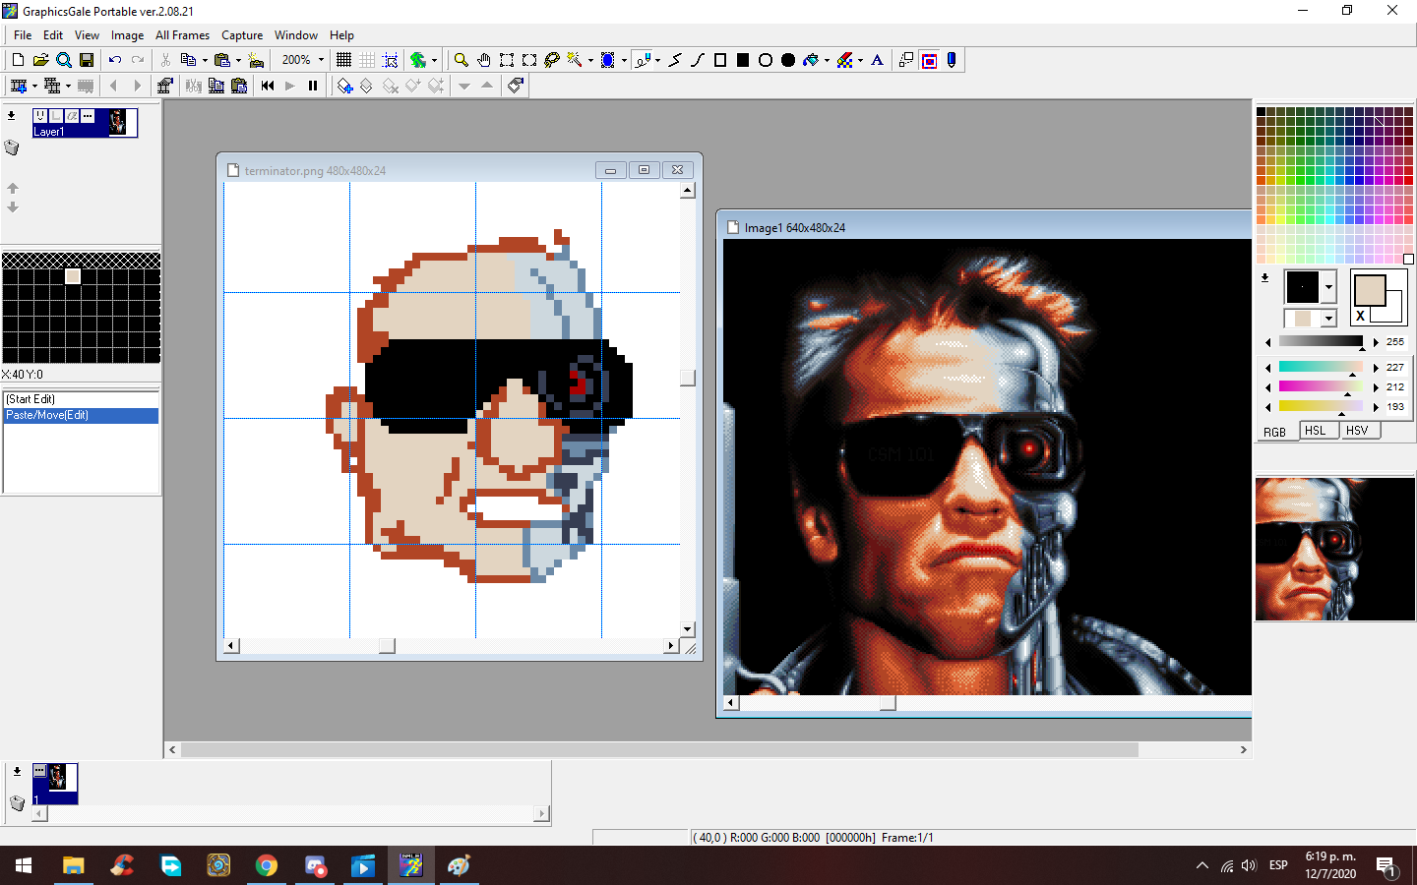Pick the black primary color swatch

pos(1303,287)
